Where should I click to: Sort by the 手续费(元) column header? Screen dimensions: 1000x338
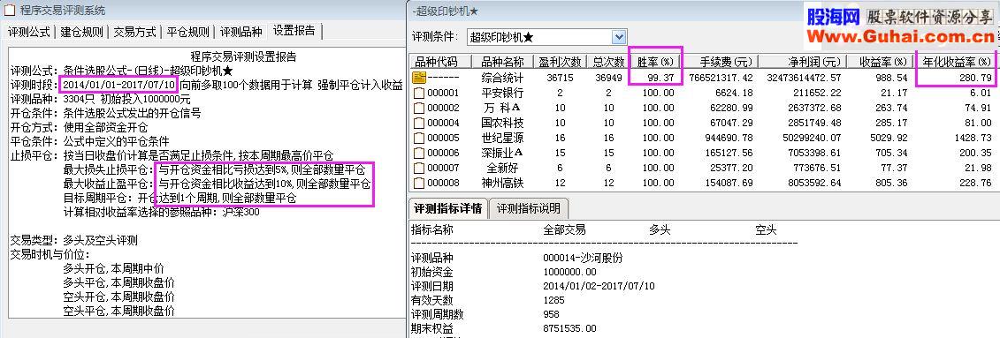tap(721, 62)
